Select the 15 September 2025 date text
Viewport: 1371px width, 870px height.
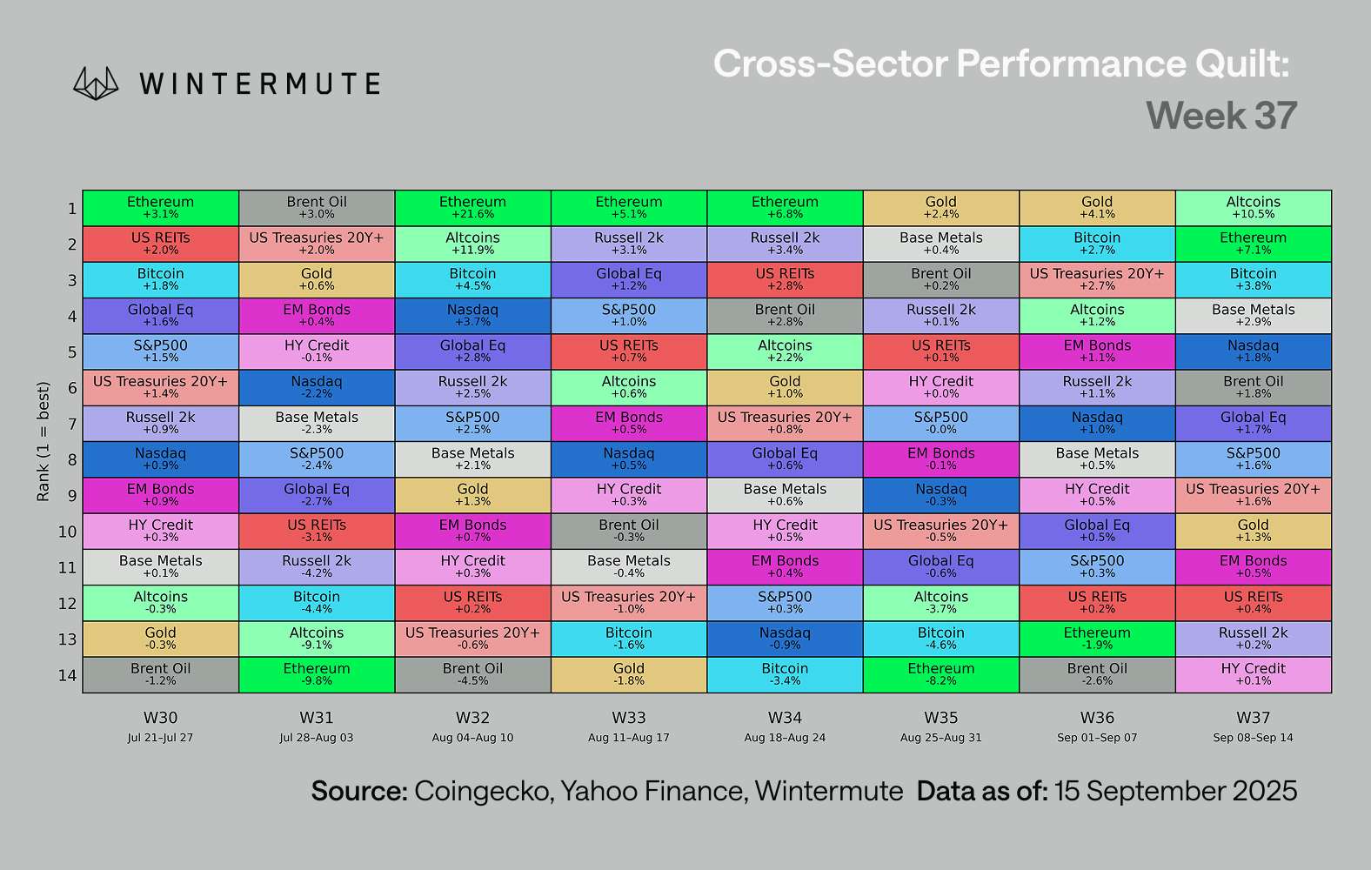[x=1176, y=791]
